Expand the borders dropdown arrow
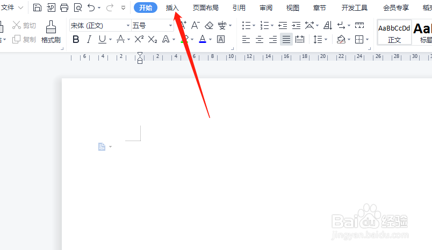 (368, 40)
